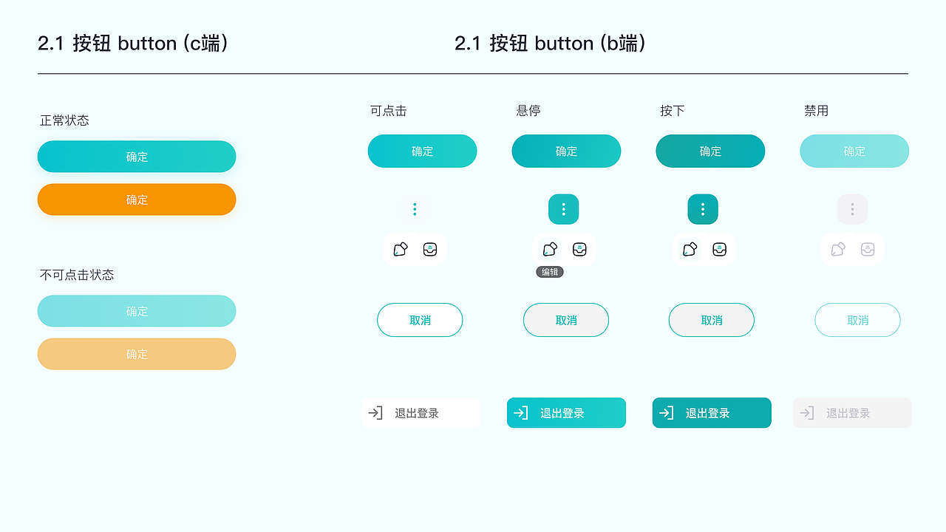Open the dark teal kebab menu under 按下
This screenshot has height=532, width=946.
[703, 209]
